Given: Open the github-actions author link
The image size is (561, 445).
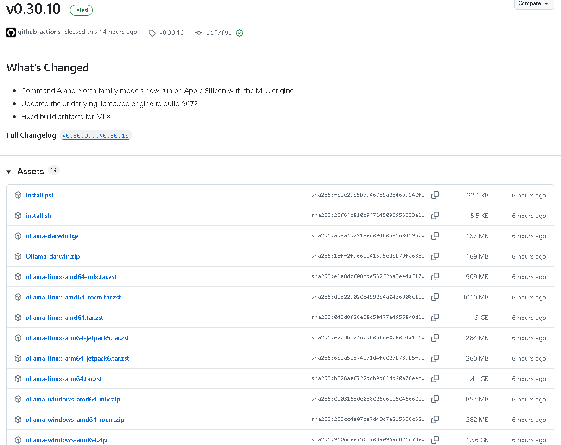Looking at the screenshot, I should 39,32.
